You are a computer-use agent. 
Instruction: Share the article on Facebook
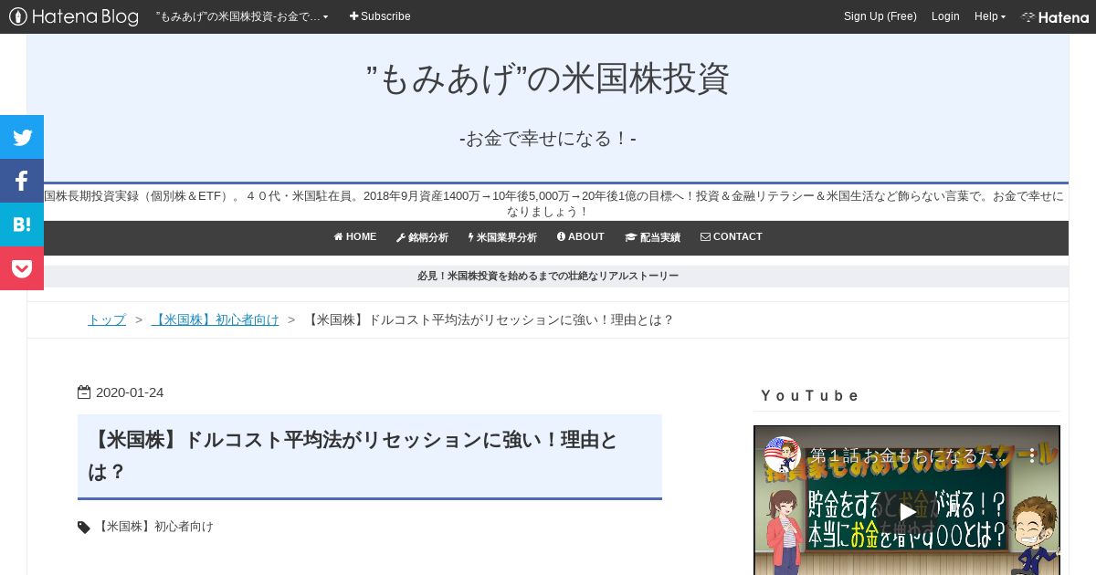22,181
